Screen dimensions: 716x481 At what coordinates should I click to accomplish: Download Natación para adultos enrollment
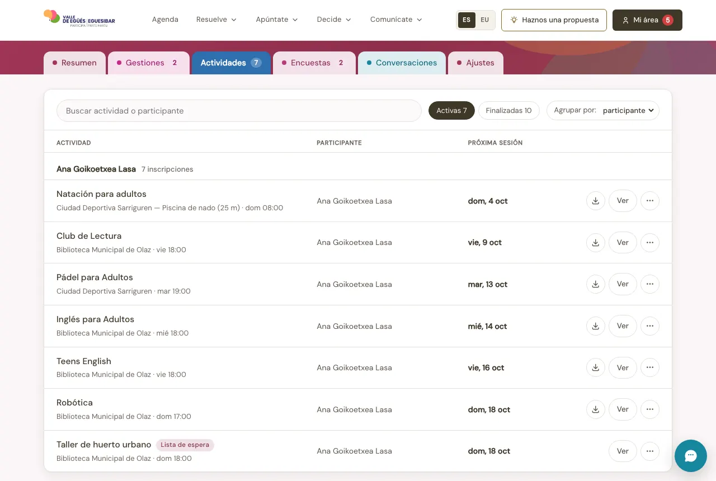(x=596, y=201)
